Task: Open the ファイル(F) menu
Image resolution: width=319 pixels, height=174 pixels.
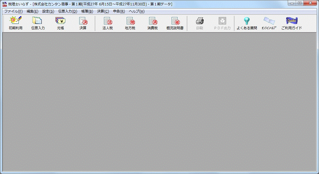Action: tap(13, 11)
